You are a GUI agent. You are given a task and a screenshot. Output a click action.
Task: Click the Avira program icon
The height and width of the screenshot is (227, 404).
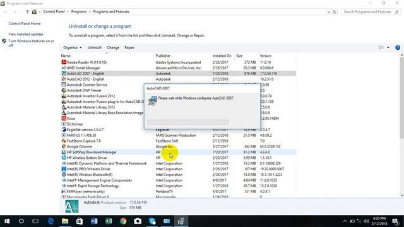click(64, 119)
